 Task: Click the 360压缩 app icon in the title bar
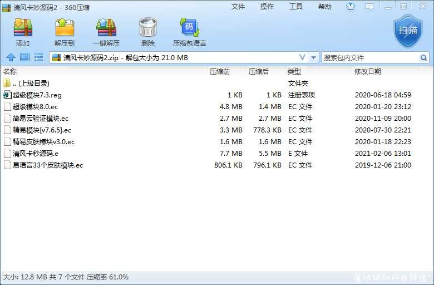tap(6, 7)
